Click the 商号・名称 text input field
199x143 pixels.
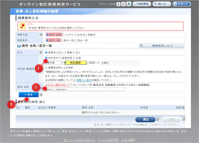85,89
